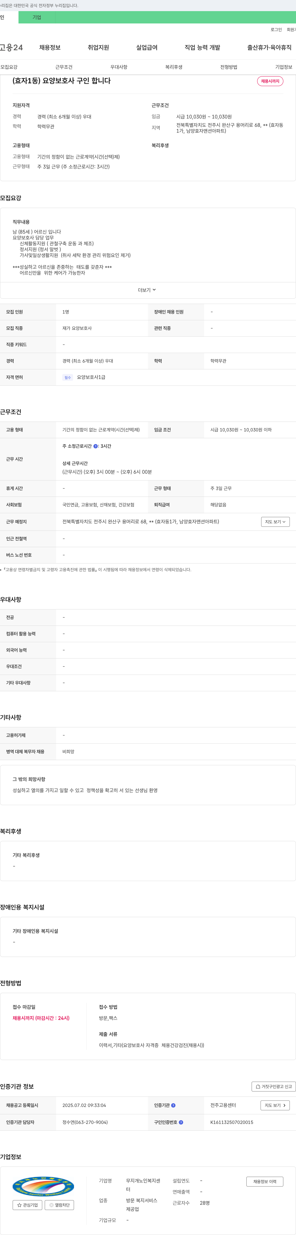Click the 주 소정근로시간 help question icon
Screen dimensions: 296x1235
[95, 446]
